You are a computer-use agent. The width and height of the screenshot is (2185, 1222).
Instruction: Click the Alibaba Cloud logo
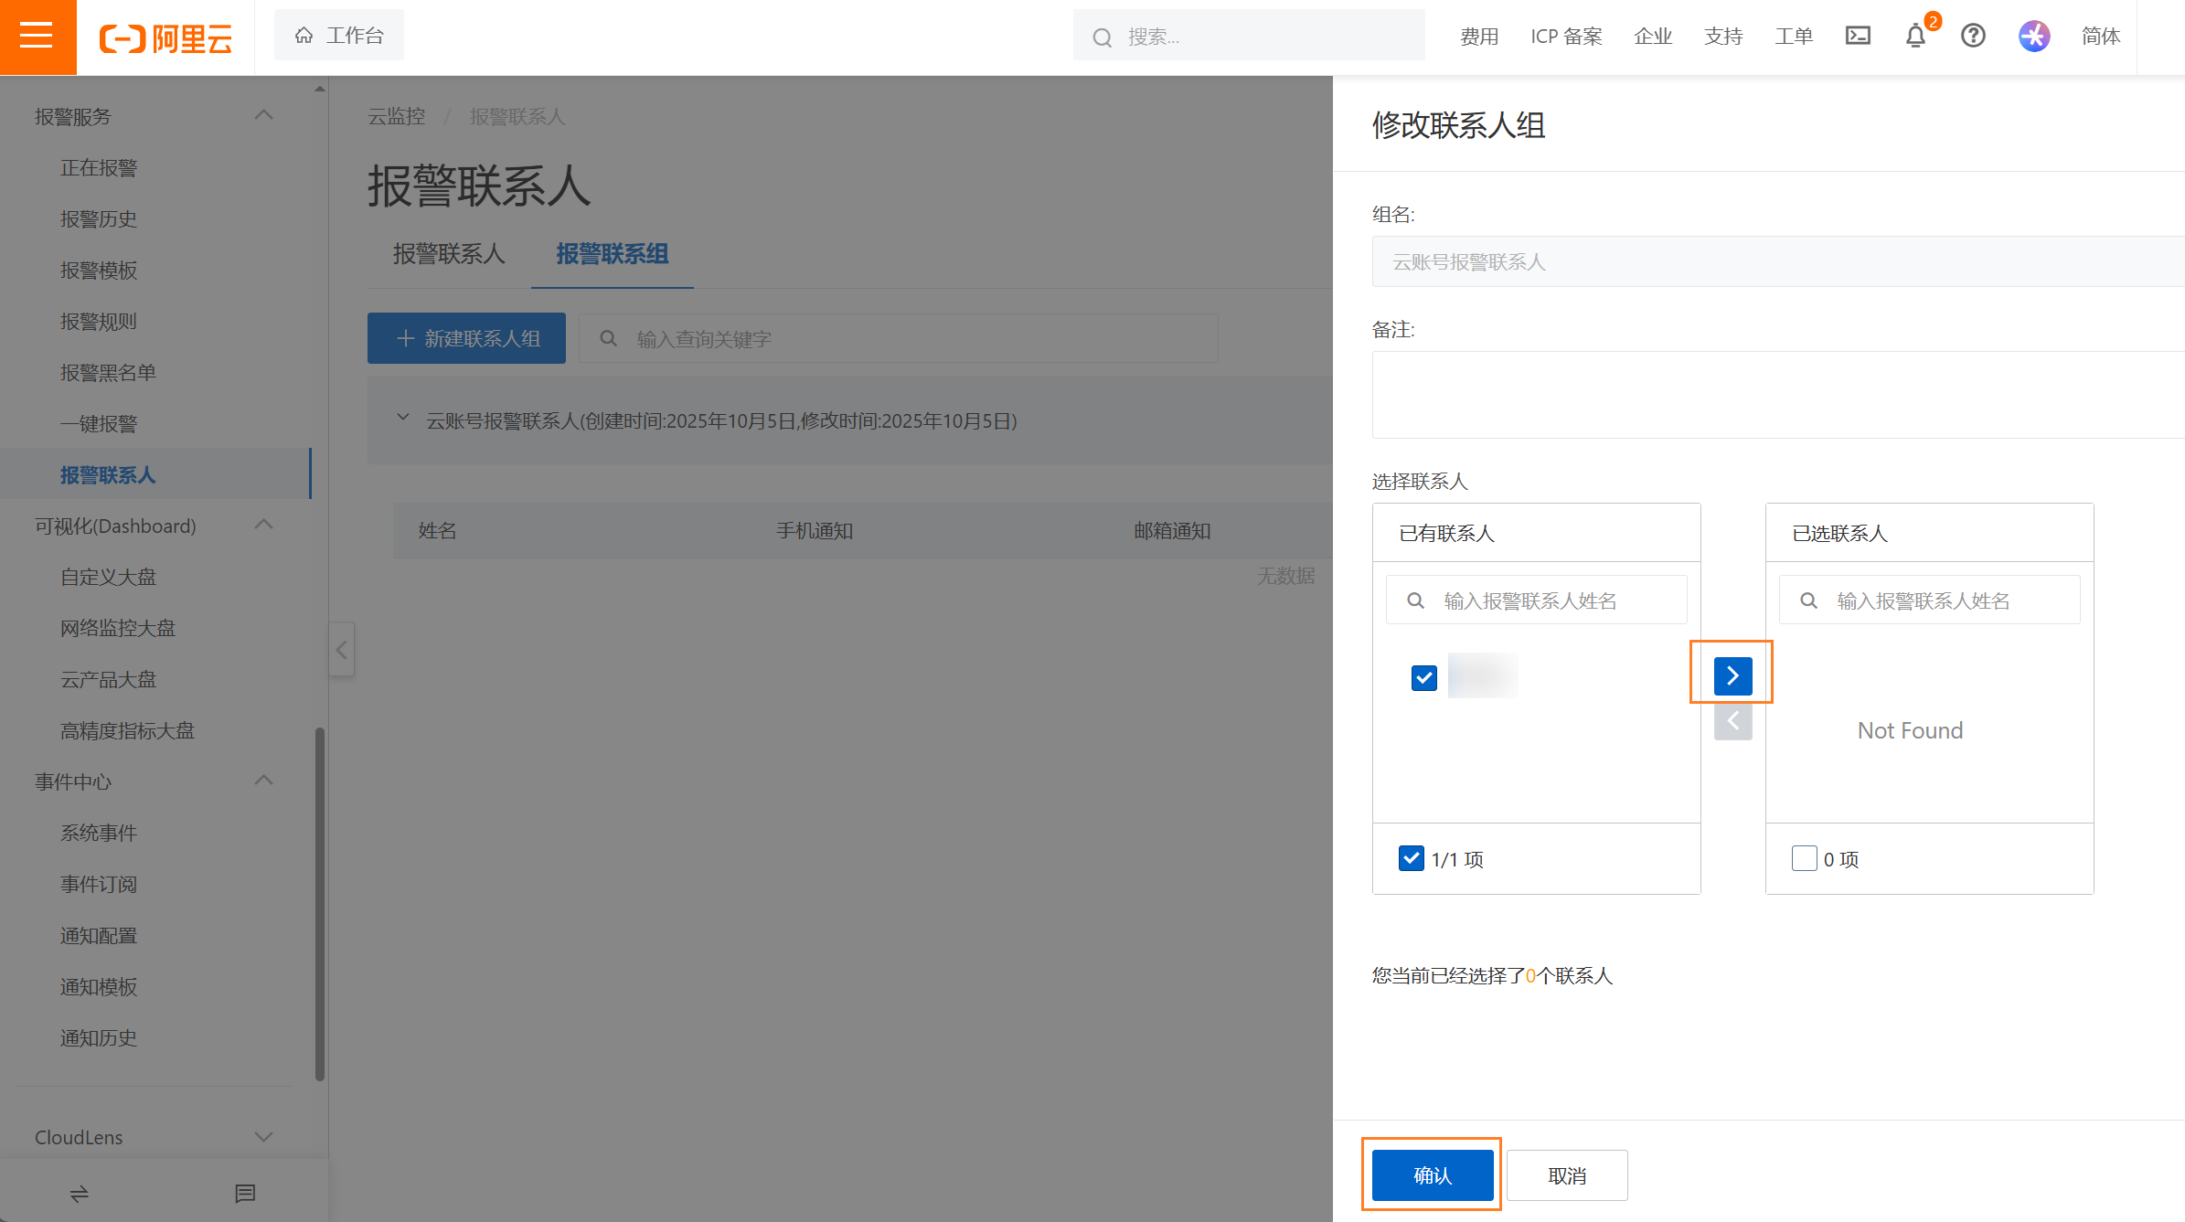tap(165, 37)
